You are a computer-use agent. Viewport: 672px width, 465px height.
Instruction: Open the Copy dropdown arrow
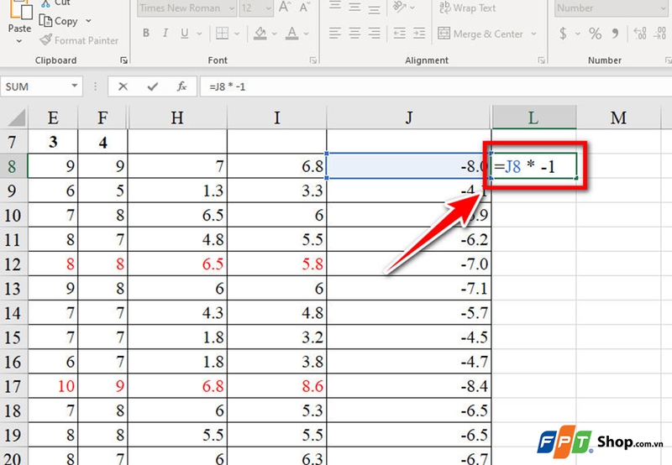point(88,20)
